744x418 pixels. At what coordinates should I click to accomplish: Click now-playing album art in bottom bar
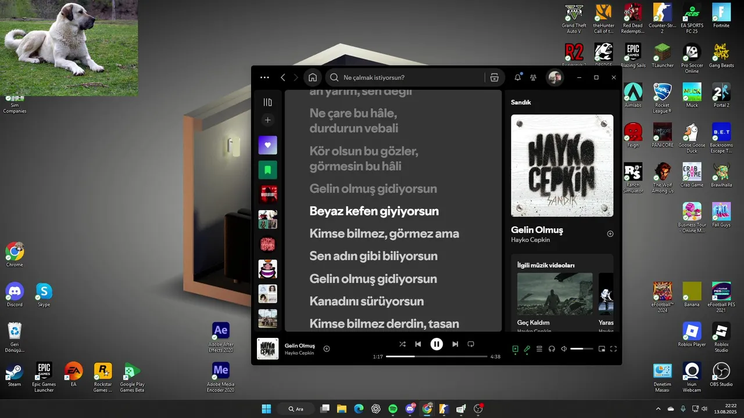click(x=267, y=348)
